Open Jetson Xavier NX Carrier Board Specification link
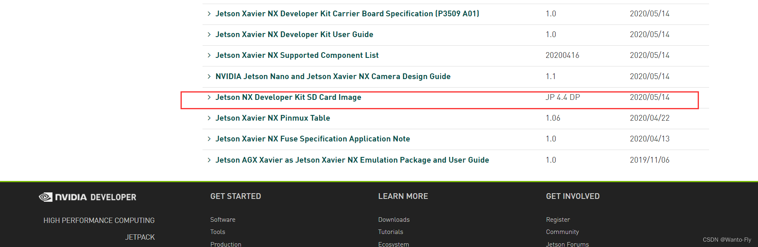758x247 pixels. (x=347, y=14)
